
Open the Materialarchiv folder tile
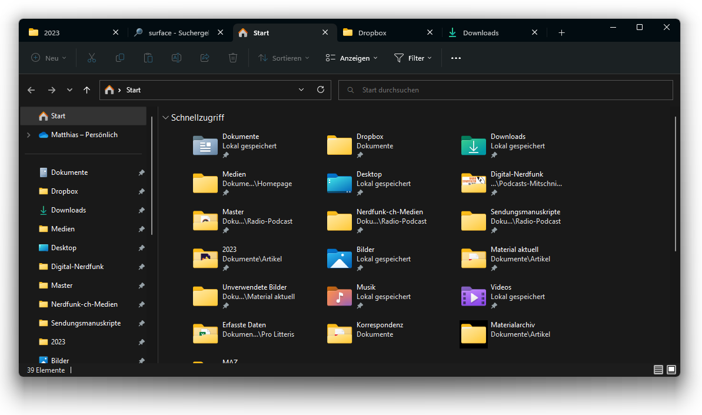click(x=505, y=334)
